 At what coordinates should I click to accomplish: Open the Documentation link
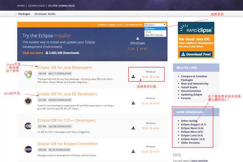(191, 91)
